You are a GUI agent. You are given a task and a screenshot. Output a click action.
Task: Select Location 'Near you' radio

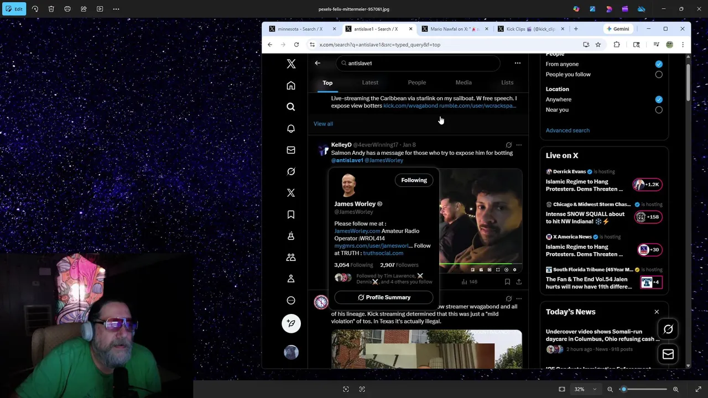pyautogui.click(x=659, y=110)
